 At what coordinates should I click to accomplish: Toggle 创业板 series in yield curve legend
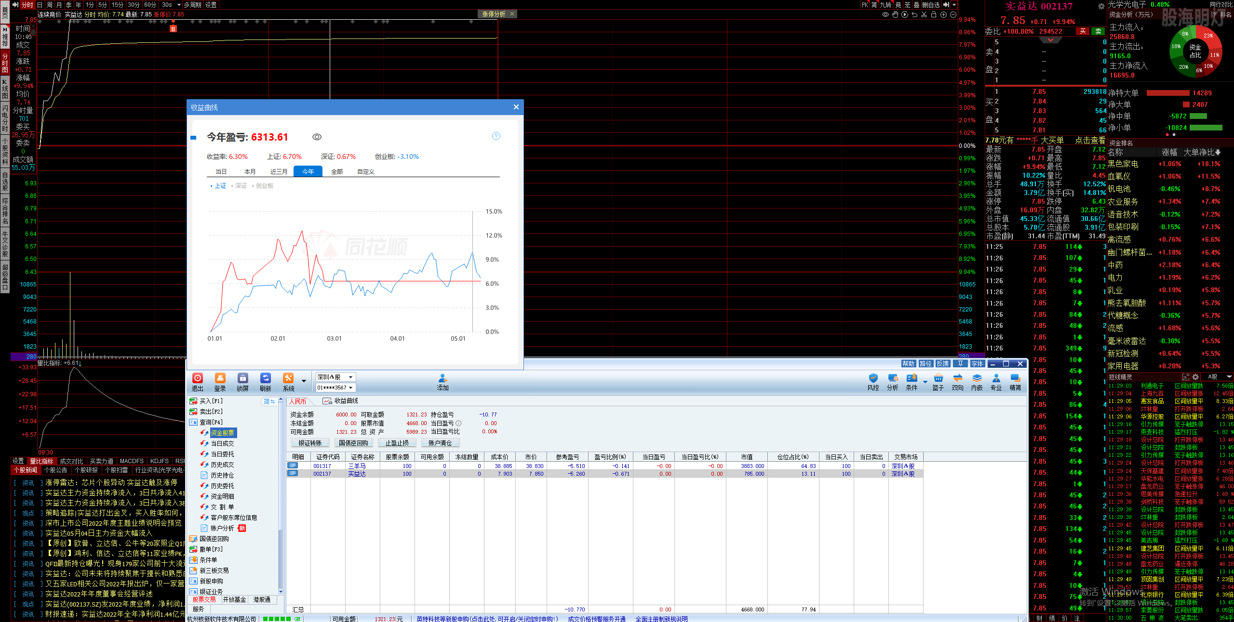click(263, 186)
